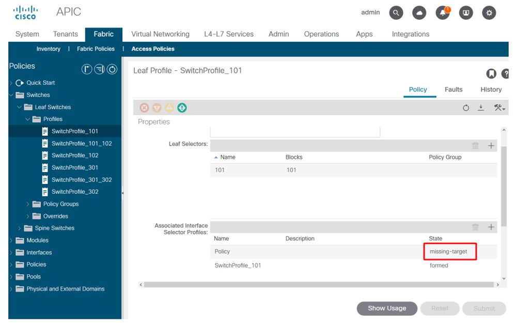Click the Cisco logo
This screenshot has height=325, width=516.
pos(25,12)
